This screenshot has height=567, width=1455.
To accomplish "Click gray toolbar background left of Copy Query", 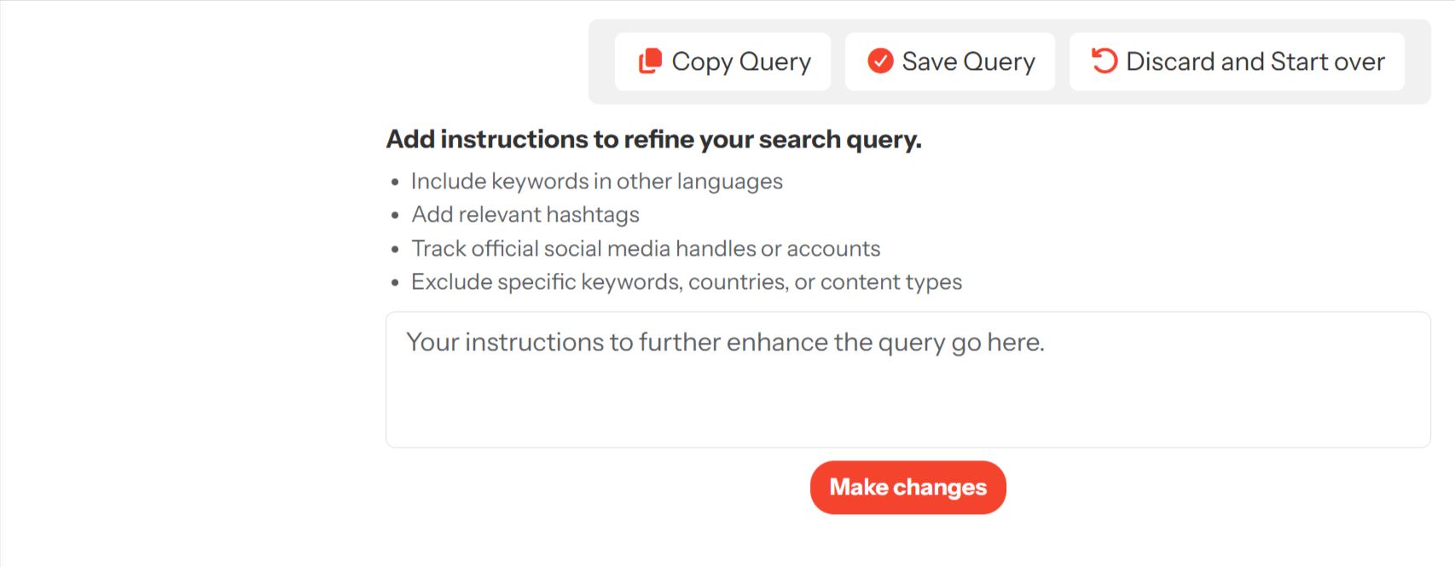I will click(x=601, y=61).
